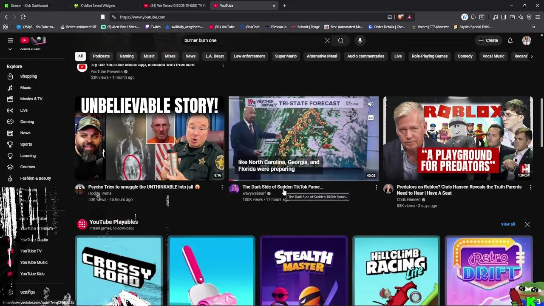
Task: Play Stealth Master playable game
Action: (x=303, y=271)
